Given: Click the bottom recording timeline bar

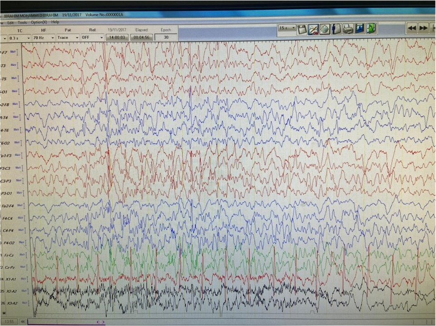Looking at the screenshot, I should pos(226,322).
